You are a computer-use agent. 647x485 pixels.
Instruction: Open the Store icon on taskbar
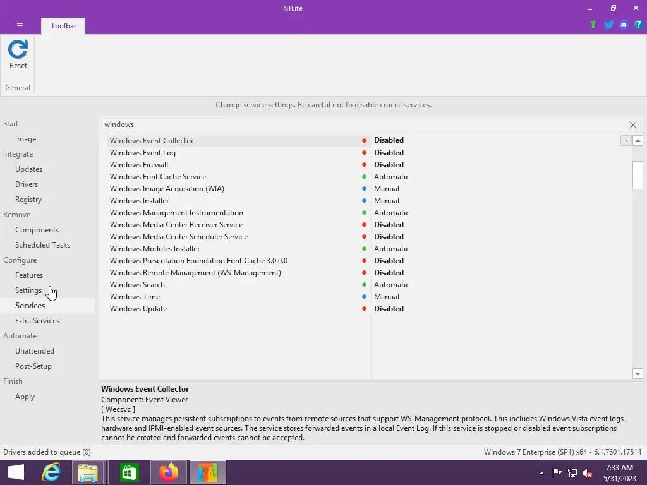coord(129,472)
